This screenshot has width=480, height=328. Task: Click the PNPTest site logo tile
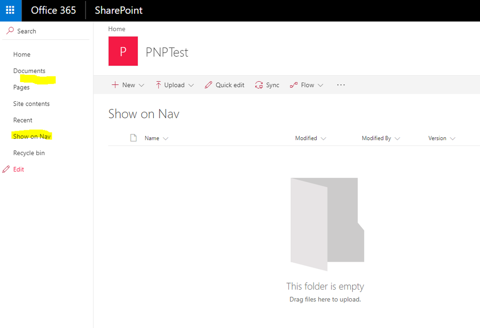[x=123, y=51]
